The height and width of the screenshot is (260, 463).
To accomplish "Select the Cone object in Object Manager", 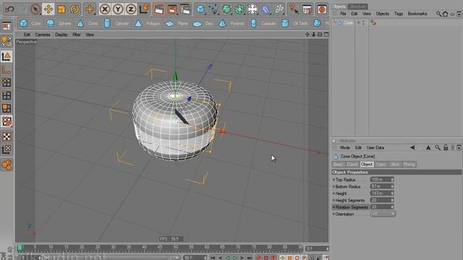I will coord(348,22).
